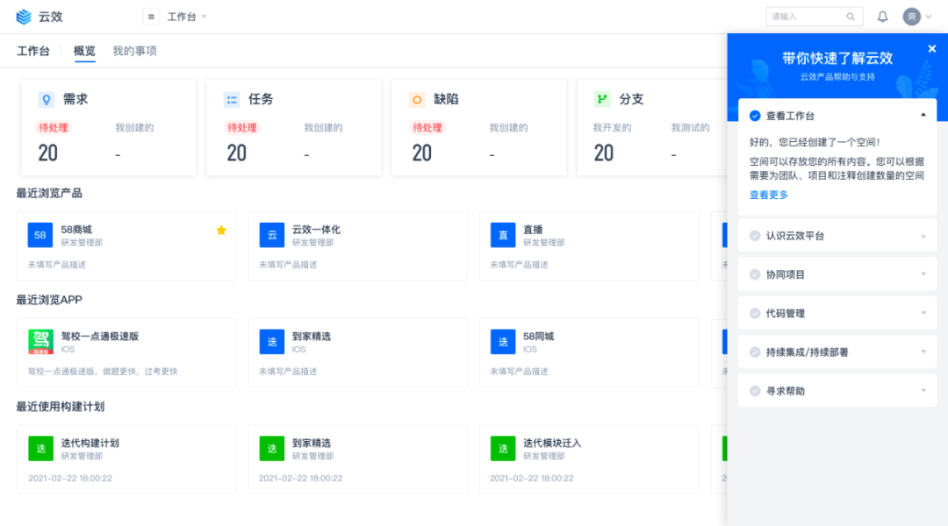Toggle the 寻求帮助 check circle
Viewport: 948px width, 526px height.
pyautogui.click(x=755, y=391)
